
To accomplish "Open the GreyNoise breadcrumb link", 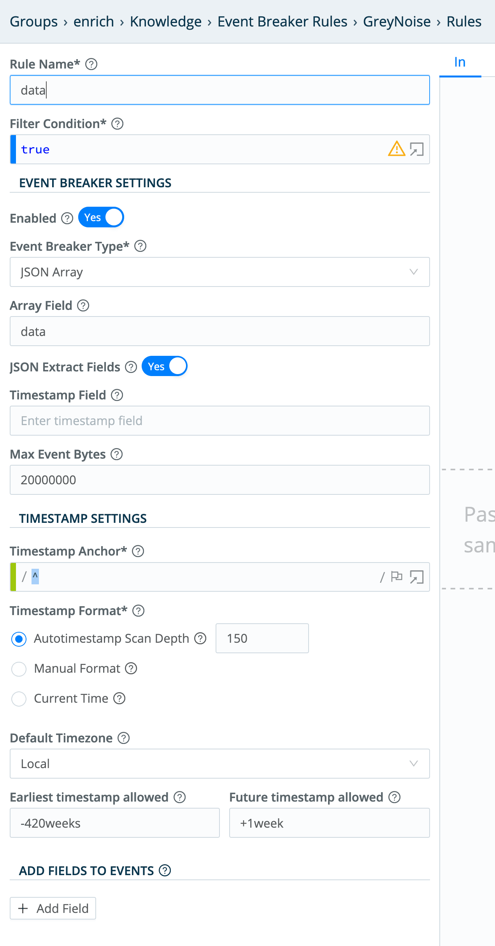I will pyautogui.click(x=397, y=21).
